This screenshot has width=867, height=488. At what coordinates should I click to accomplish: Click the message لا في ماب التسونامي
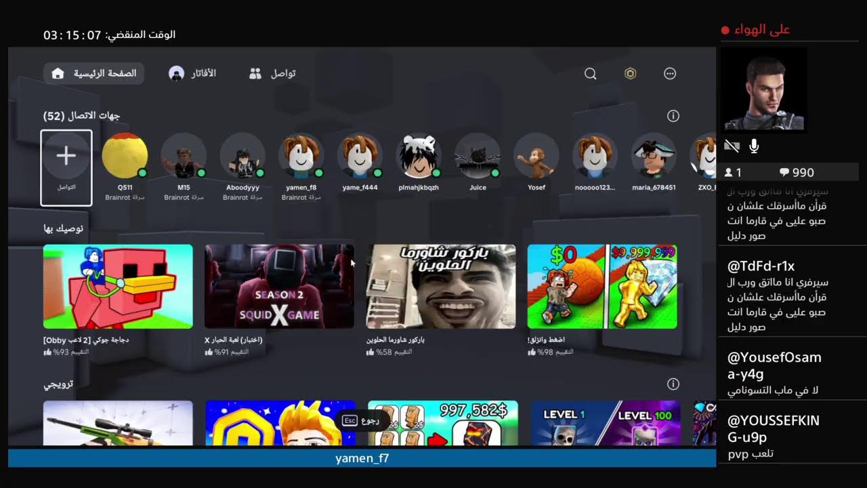773,391
